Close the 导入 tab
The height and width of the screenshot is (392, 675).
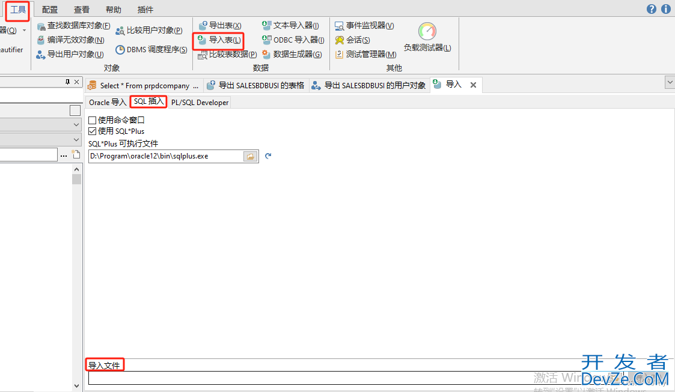[473, 85]
